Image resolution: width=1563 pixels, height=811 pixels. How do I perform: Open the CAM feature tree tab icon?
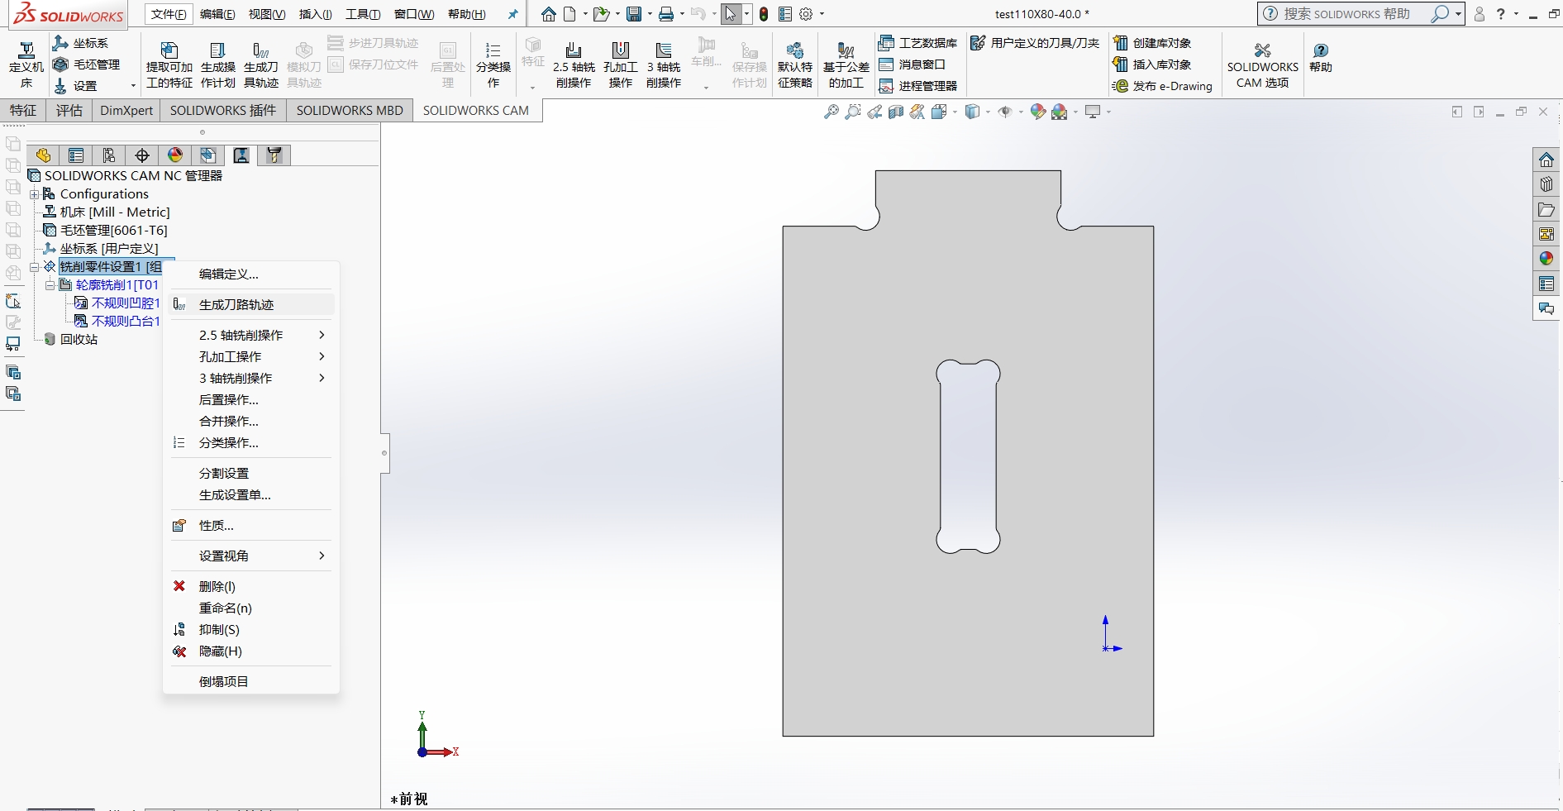point(208,155)
